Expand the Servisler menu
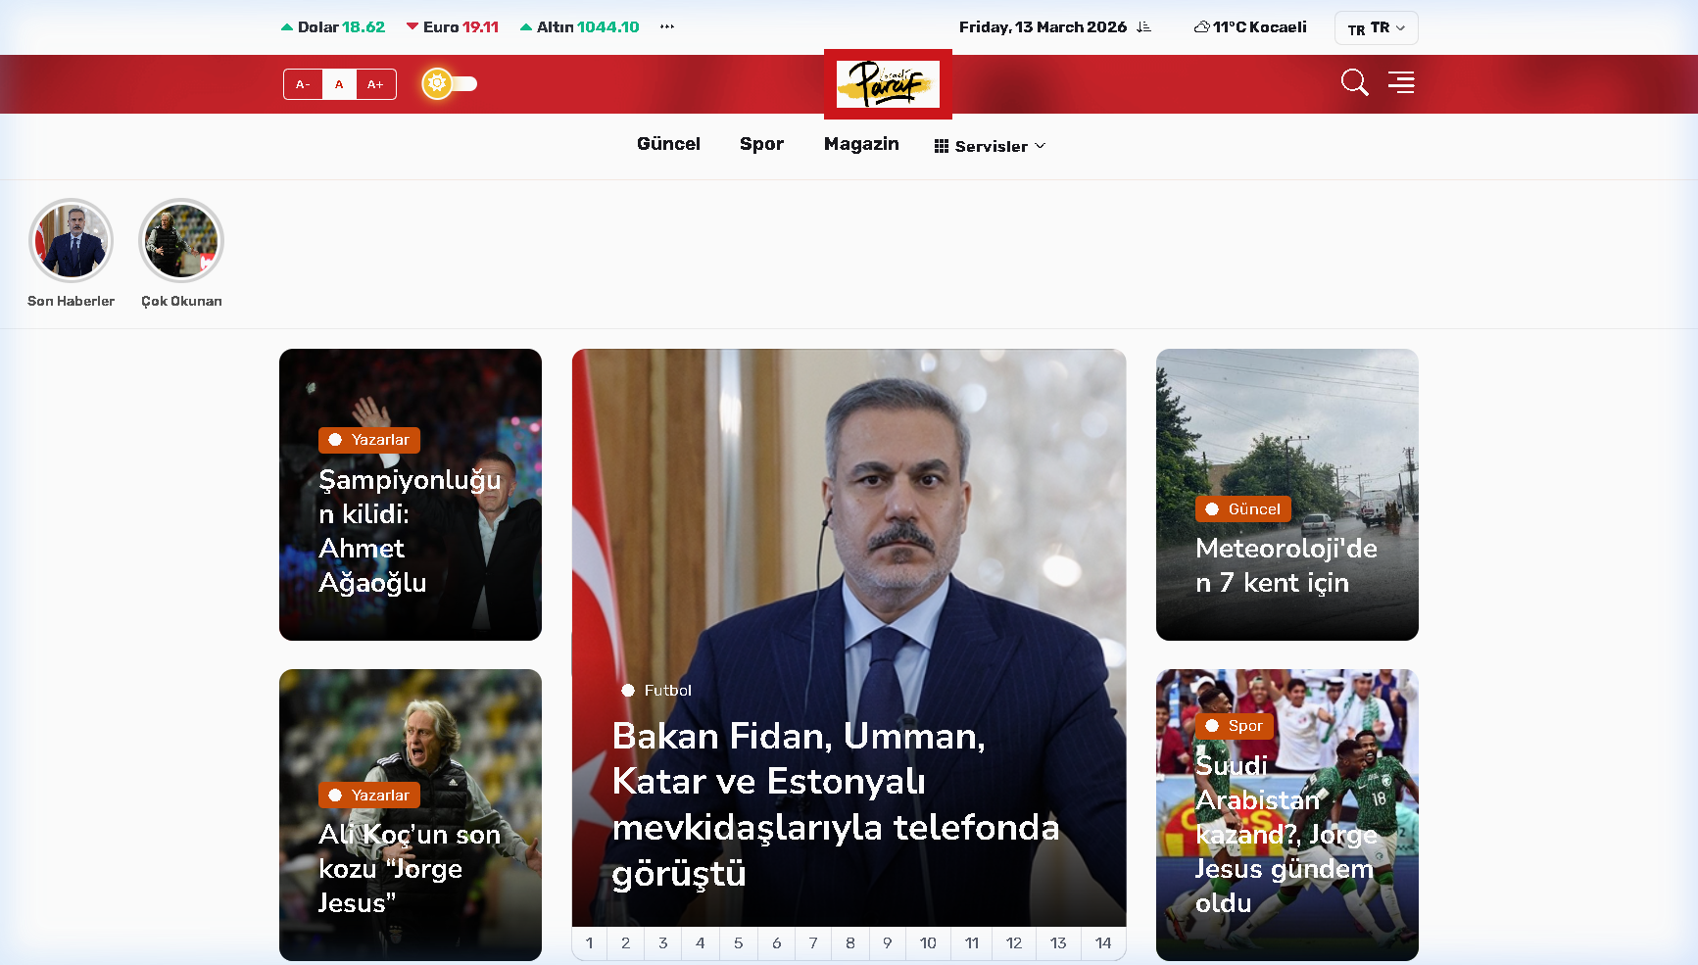The image size is (1698, 965). pyautogui.click(x=990, y=145)
